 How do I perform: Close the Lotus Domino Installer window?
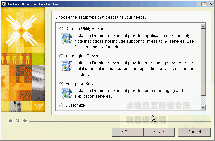[211, 4]
